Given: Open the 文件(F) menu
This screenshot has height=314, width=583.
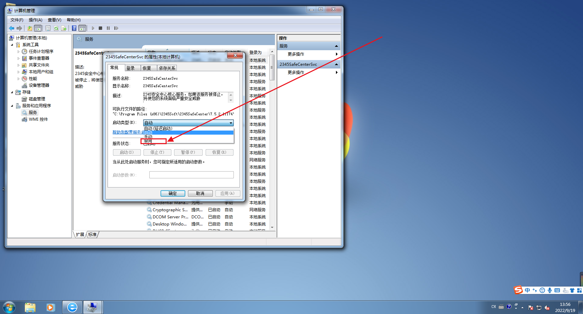Looking at the screenshot, I should pyautogui.click(x=17, y=20).
